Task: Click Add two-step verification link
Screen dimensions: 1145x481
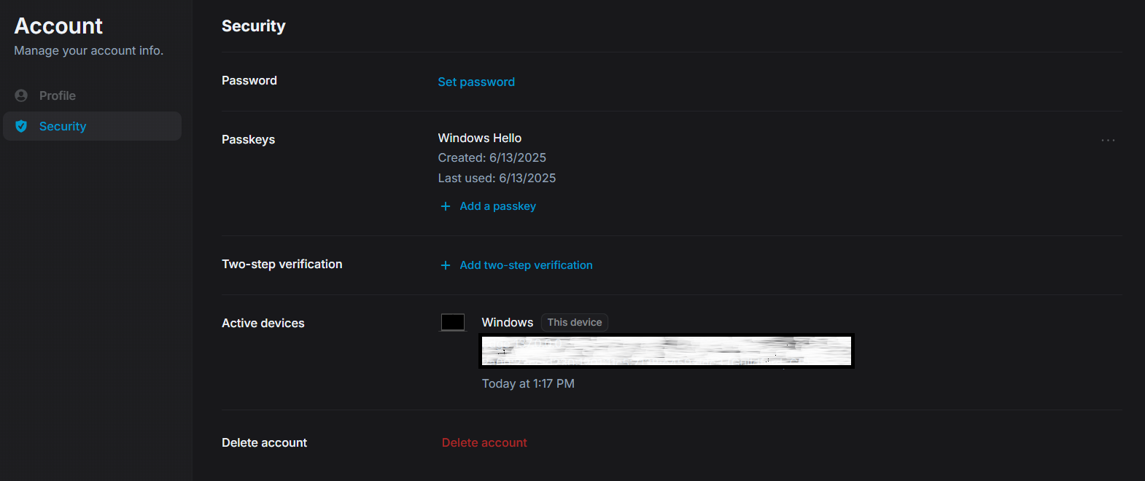Action: click(526, 265)
